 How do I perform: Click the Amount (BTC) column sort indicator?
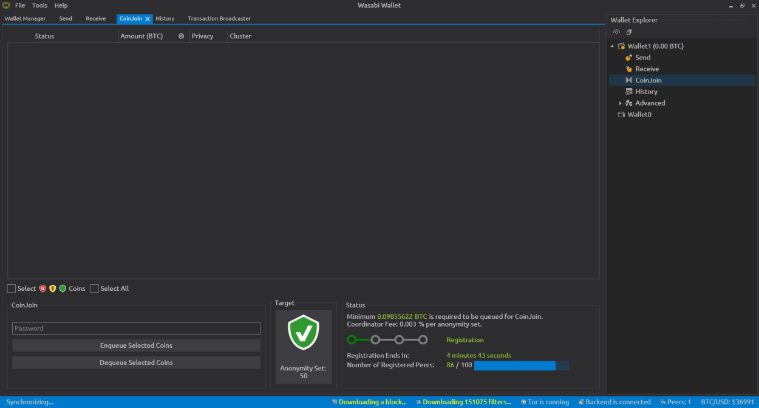coord(181,36)
